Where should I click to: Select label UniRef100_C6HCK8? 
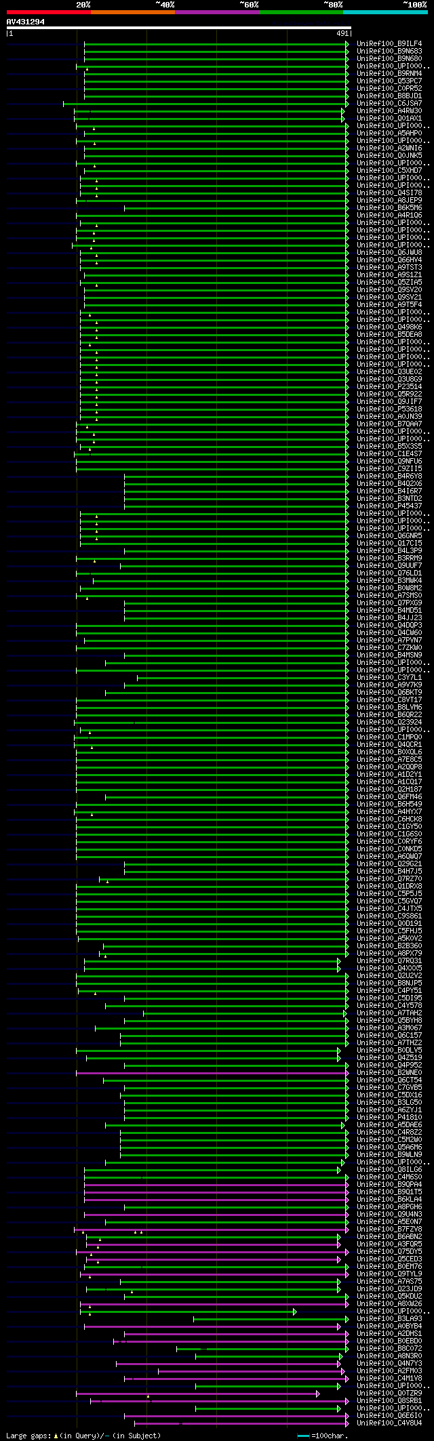tap(389, 819)
